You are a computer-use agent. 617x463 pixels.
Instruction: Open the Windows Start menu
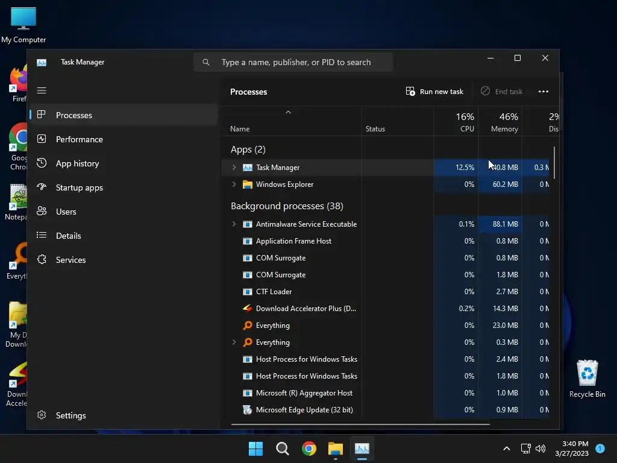pos(255,449)
